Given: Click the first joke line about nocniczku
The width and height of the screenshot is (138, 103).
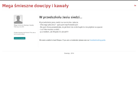Looking at the screenshot, I should point(59,22).
